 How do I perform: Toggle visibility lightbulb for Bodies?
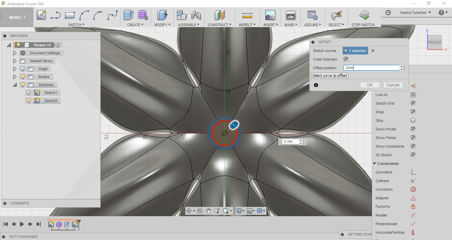[23, 77]
